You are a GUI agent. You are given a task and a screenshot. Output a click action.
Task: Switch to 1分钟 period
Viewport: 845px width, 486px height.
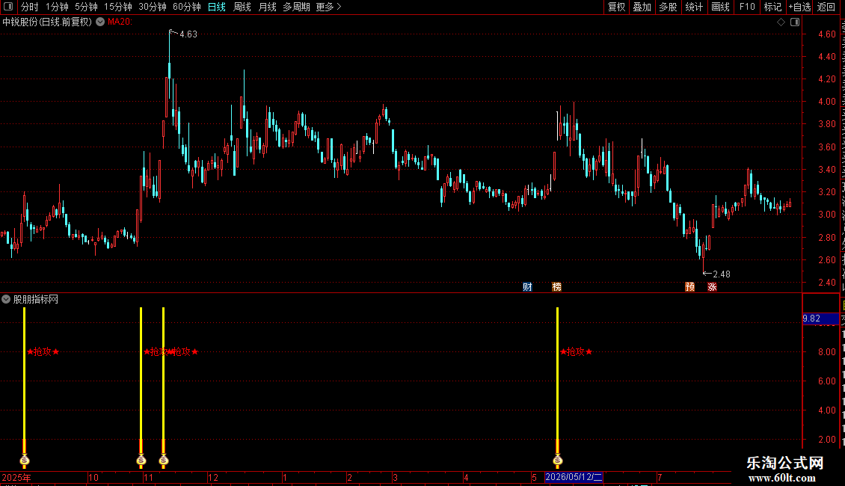[57, 7]
